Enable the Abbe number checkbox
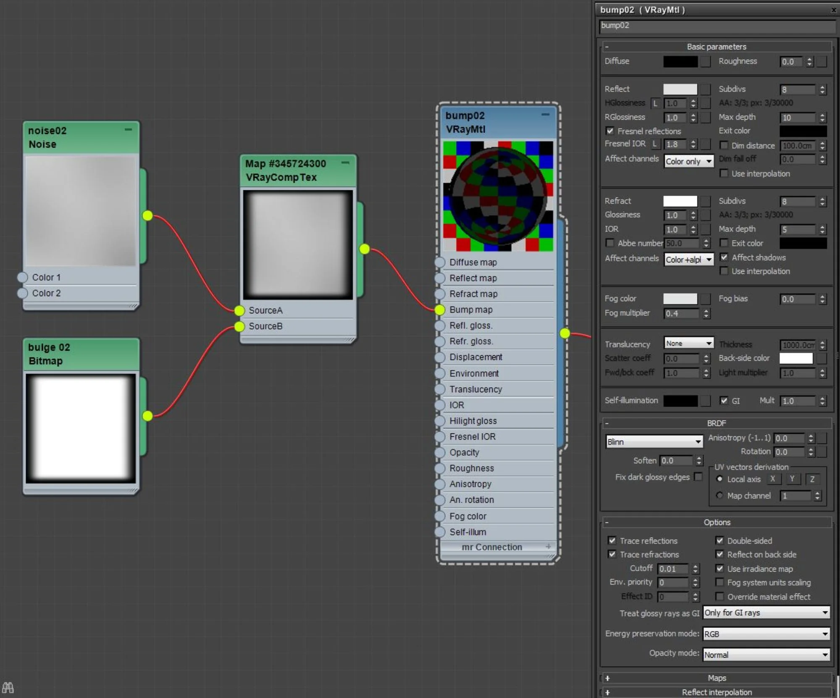 pos(610,243)
